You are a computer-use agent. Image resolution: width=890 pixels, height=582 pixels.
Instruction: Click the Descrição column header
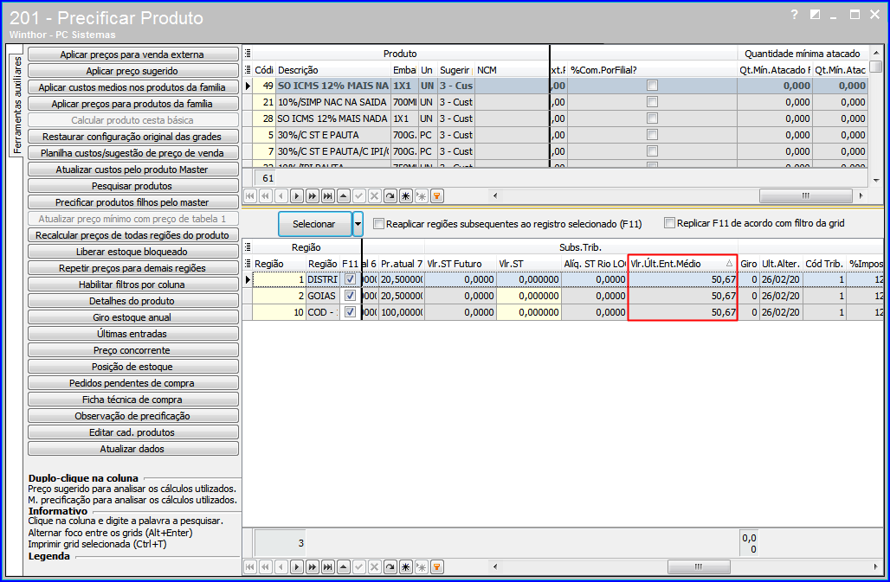point(334,70)
